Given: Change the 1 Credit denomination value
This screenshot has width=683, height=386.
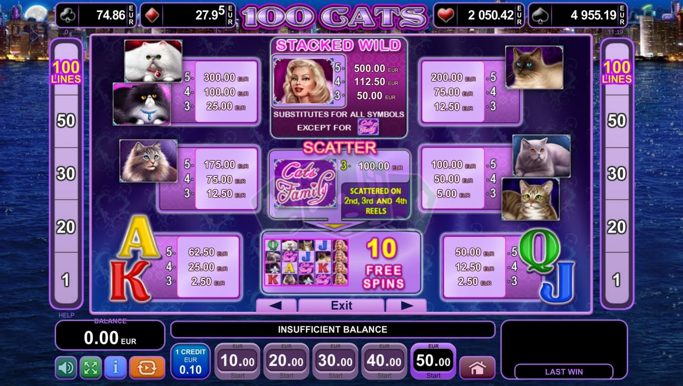Looking at the screenshot, I should [190, 361].
